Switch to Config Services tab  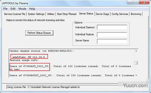point(120,14)
